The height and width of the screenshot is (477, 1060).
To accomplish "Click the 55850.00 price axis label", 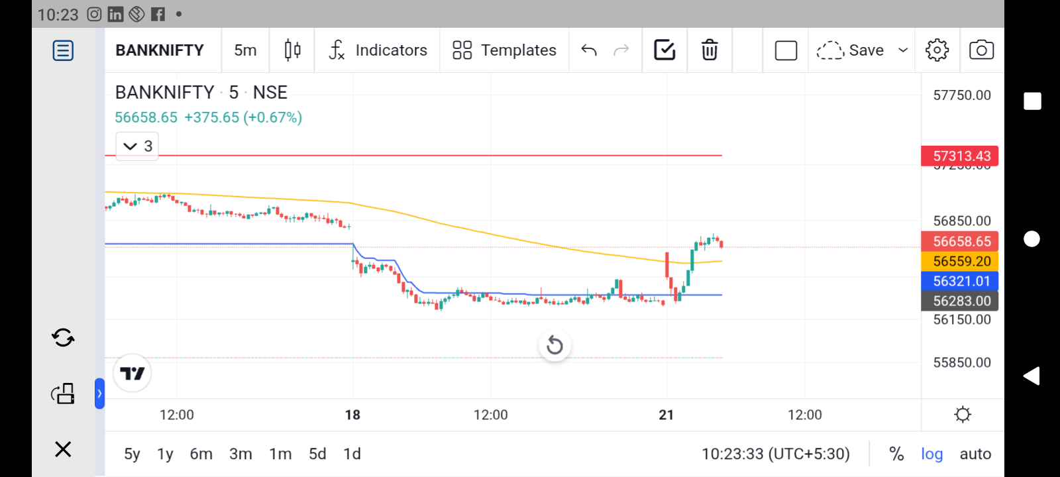I will coord(962,362).
